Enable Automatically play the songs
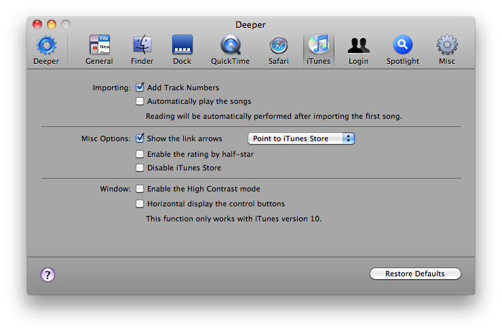This screenshot has height=332, width=502. pos(140,101)
